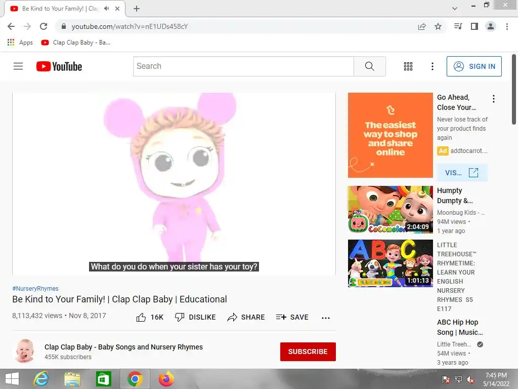Open the media control icon in toolbar
This screenshot has height=389, width=518.
pos(458,26)
